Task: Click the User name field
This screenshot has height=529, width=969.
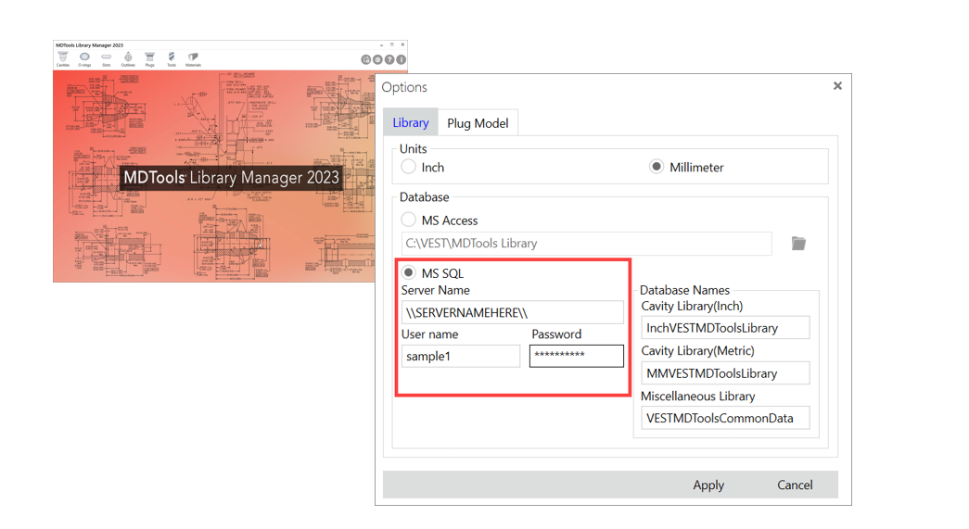Action: (x=461, y=356)
